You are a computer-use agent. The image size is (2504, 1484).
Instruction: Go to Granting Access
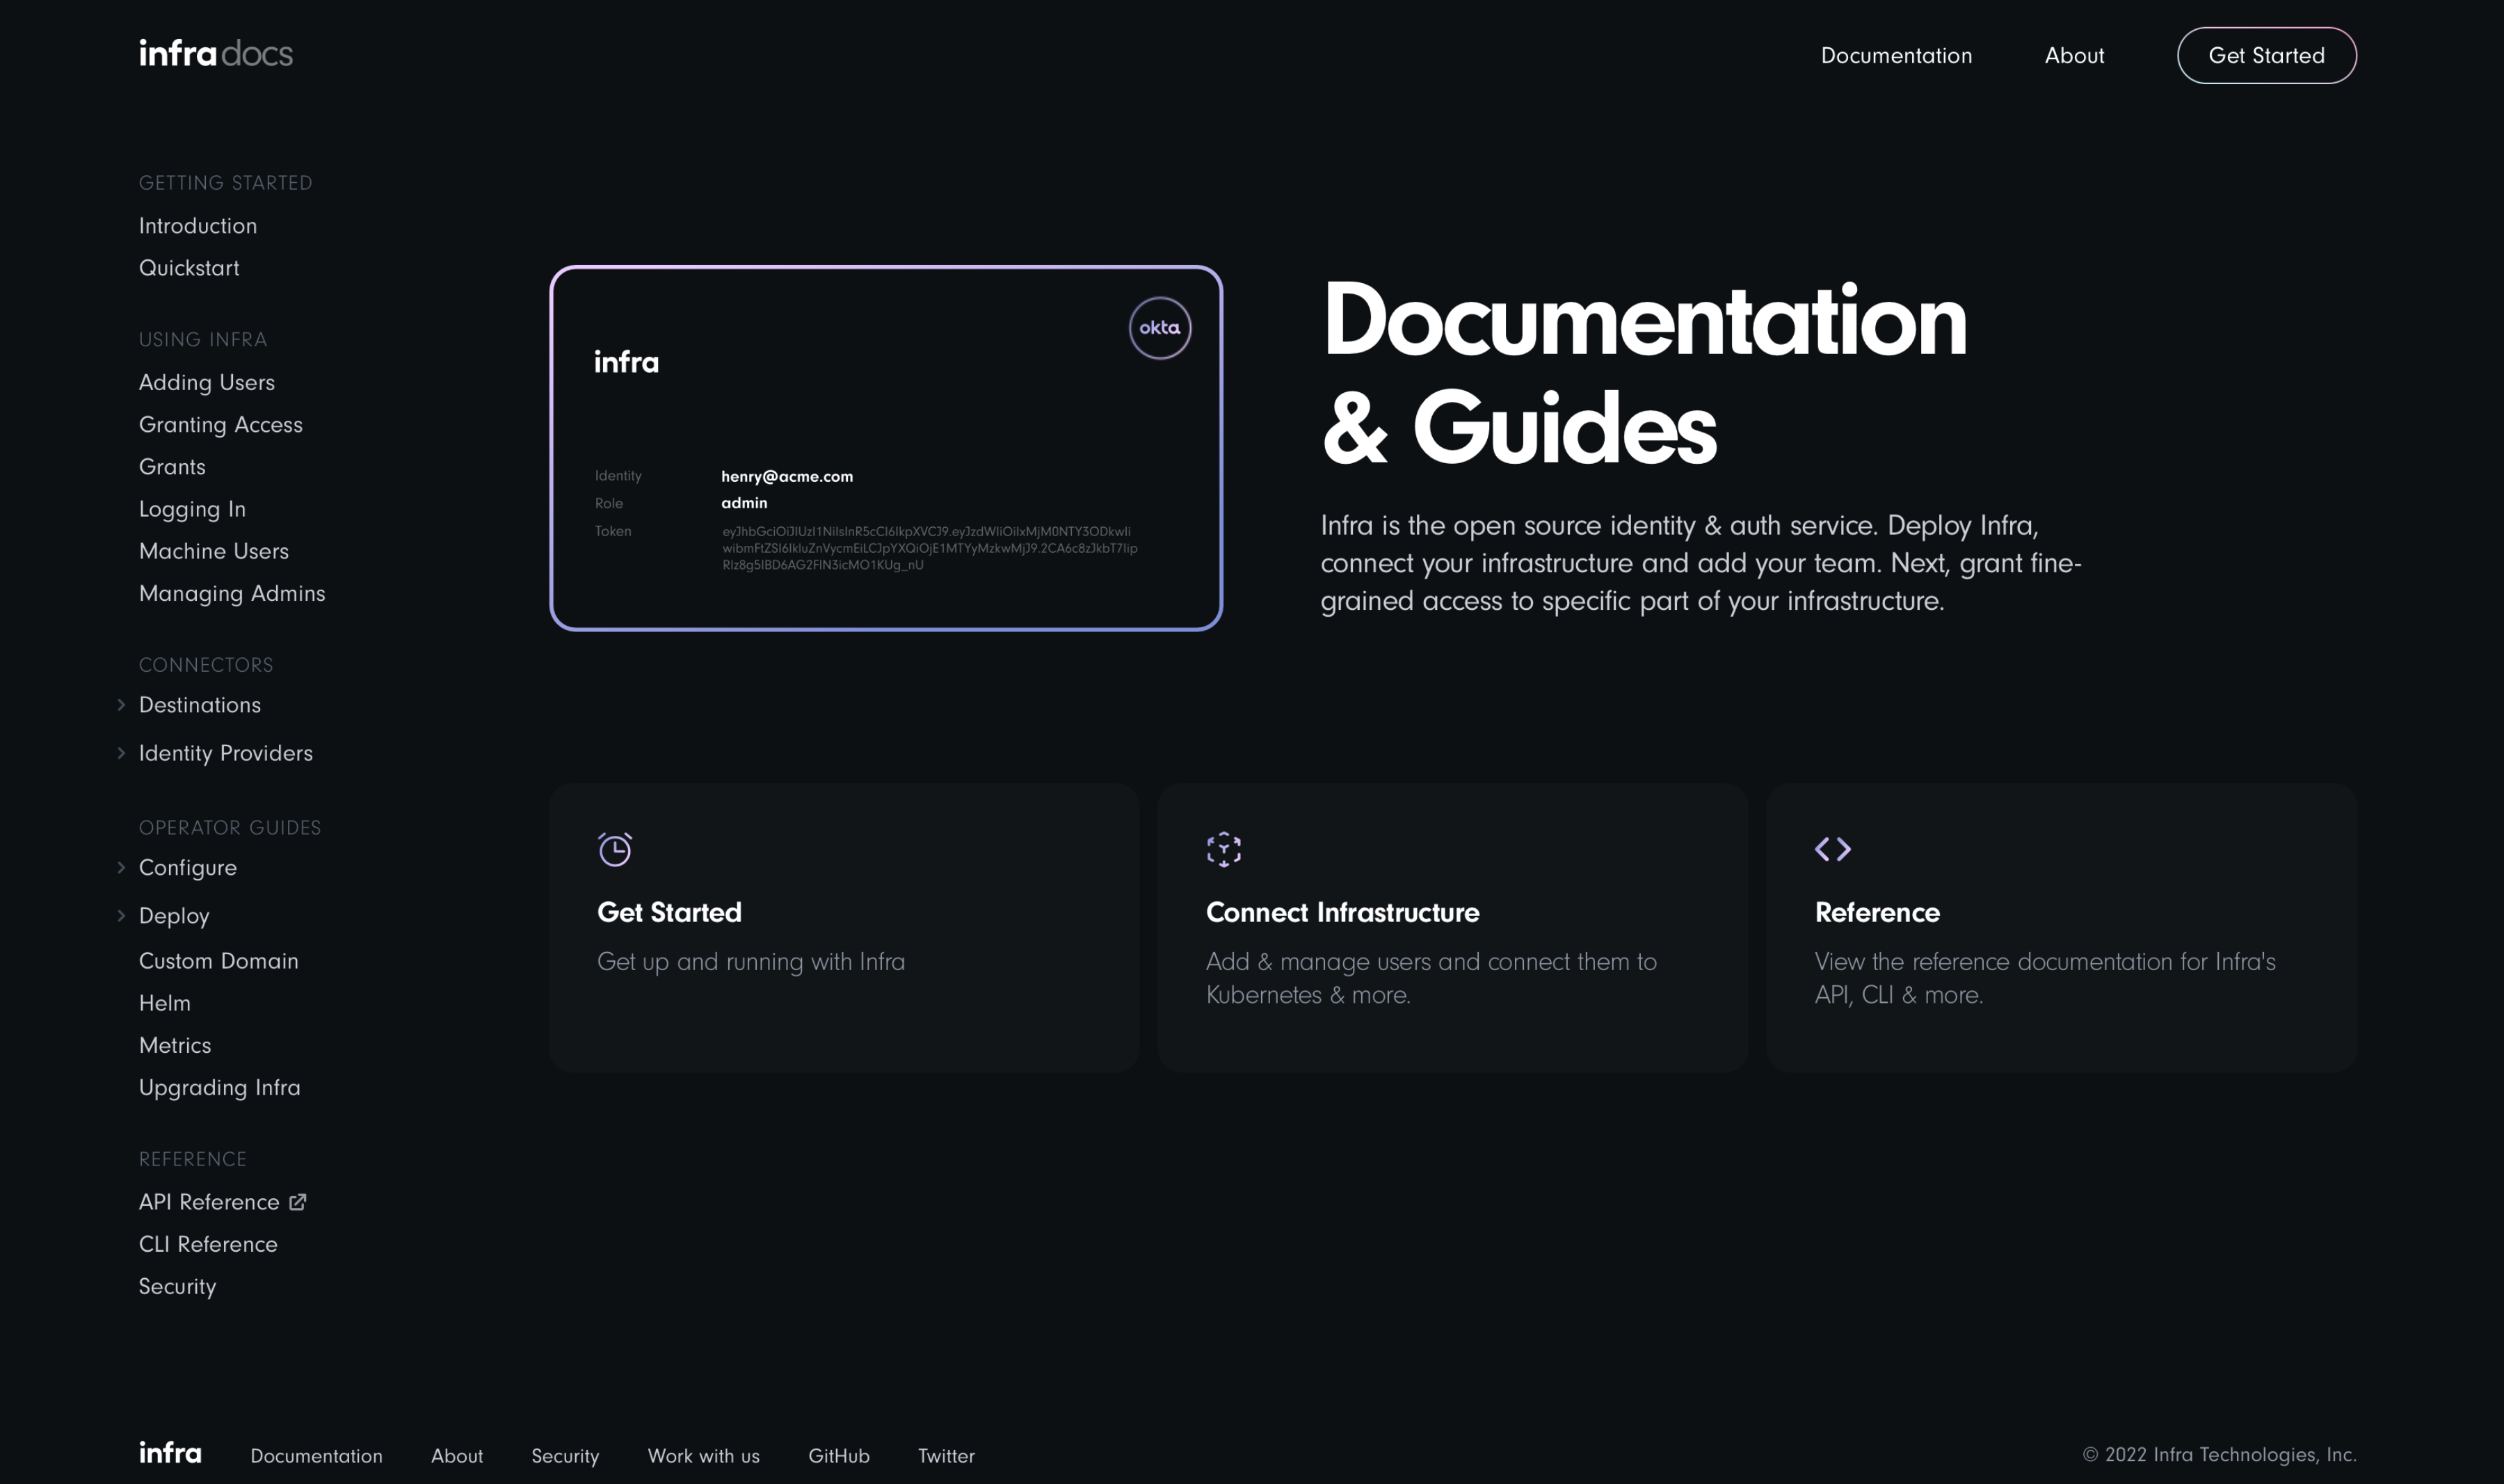coord(221,425)
